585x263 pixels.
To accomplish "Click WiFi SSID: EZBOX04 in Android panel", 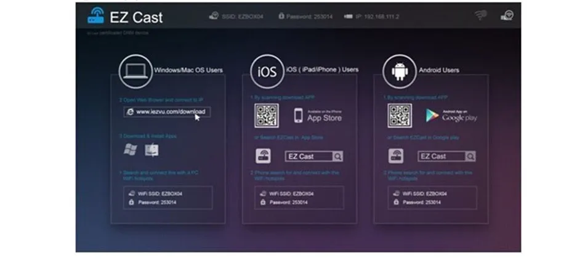I will point(424,194).
